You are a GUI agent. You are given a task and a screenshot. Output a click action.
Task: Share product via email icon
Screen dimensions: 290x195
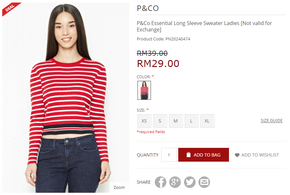click(204, 182)
